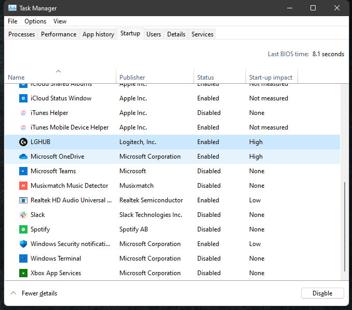Viewport: 352px width, 310px height.
Task: Click Low impact of Realtek HD Audio
Action: 255,200
